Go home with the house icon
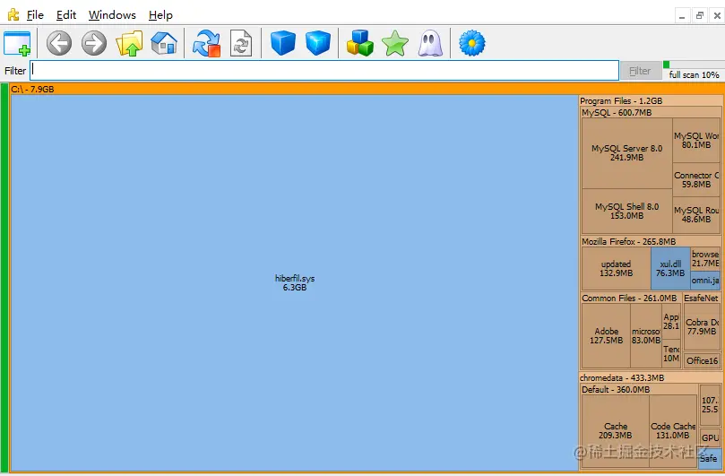Screen dimensions: 725x476 pos(164,43)
